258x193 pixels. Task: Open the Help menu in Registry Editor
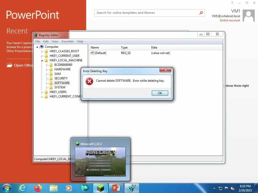(80, 41)
